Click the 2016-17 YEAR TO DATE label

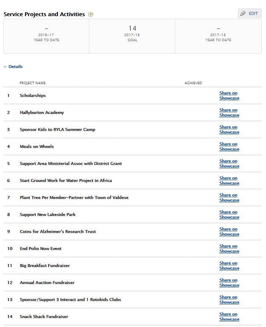point(46,37)
